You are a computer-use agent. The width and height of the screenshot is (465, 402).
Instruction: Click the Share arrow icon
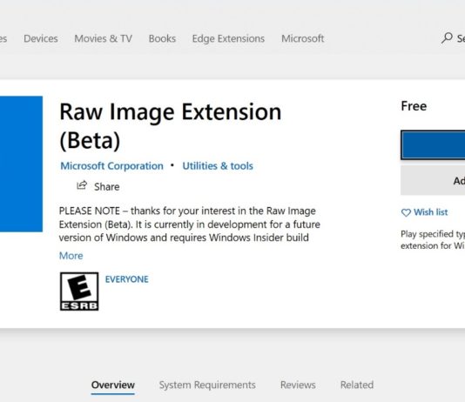pos(82,185)
